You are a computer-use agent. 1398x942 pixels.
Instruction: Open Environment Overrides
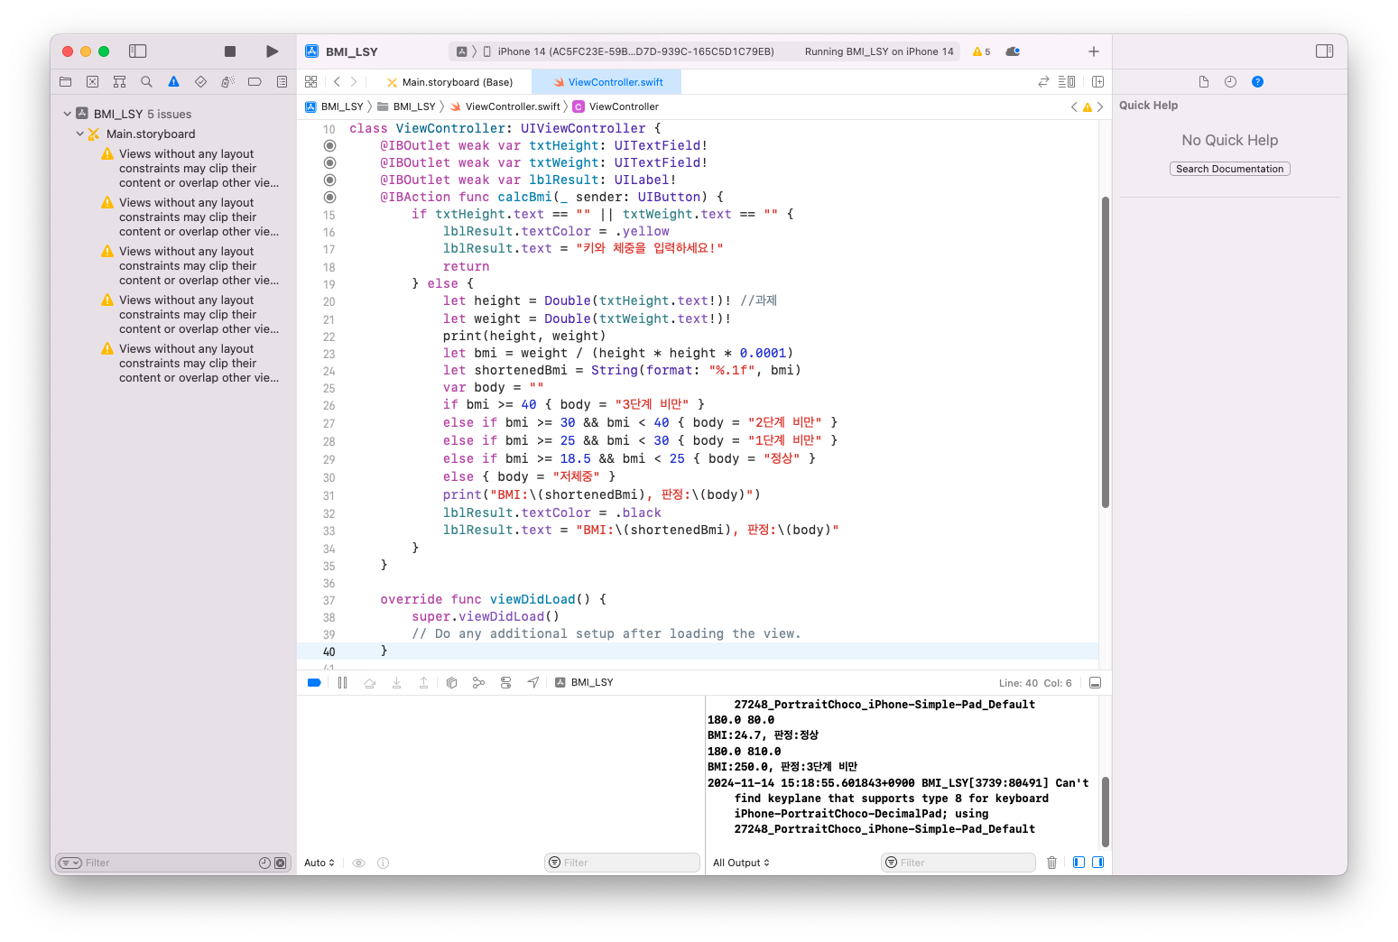(505, 683)
